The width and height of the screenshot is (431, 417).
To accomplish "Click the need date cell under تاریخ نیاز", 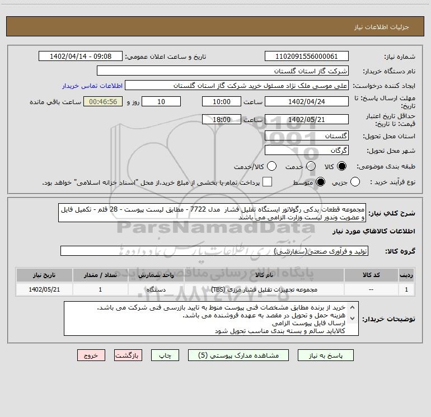I will click(x=44, y=289).
